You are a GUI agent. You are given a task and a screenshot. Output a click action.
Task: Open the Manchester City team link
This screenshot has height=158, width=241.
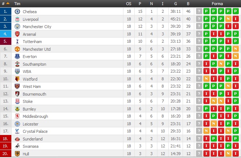click(37, 27)
